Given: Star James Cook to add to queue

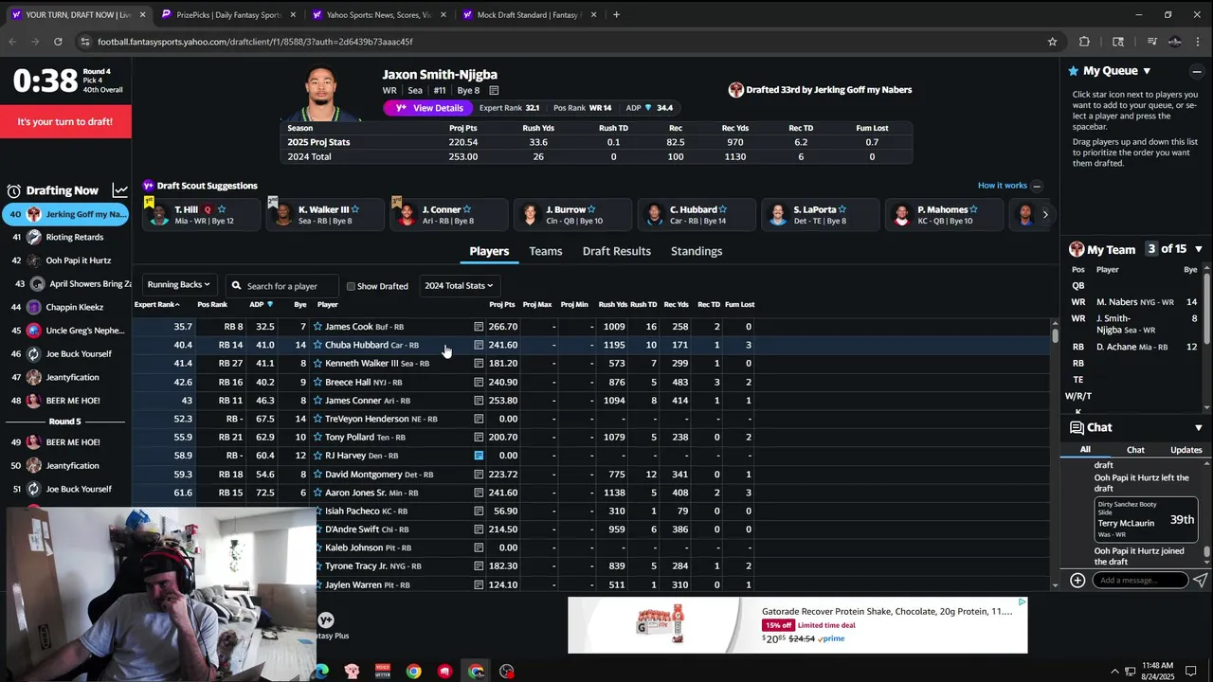Looking at the screenshot, I should tap(317, 327).
